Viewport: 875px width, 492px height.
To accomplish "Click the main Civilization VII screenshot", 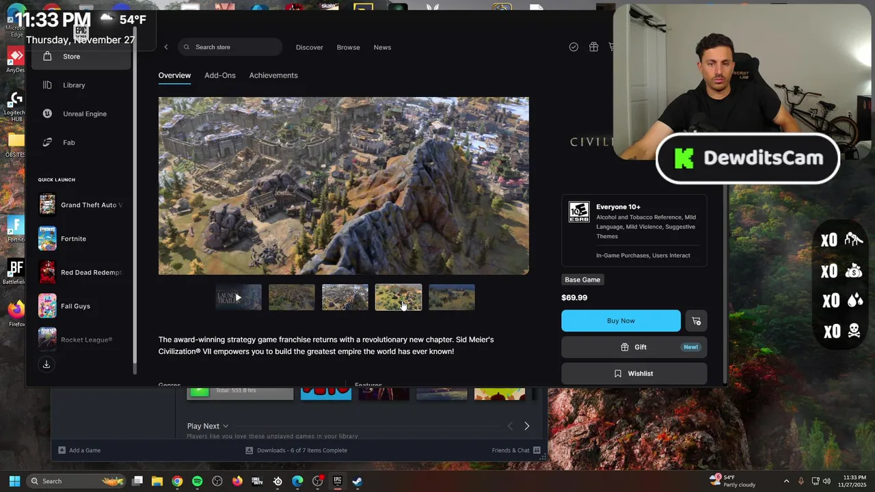I will pyautogui.click(x=343, y=186).
